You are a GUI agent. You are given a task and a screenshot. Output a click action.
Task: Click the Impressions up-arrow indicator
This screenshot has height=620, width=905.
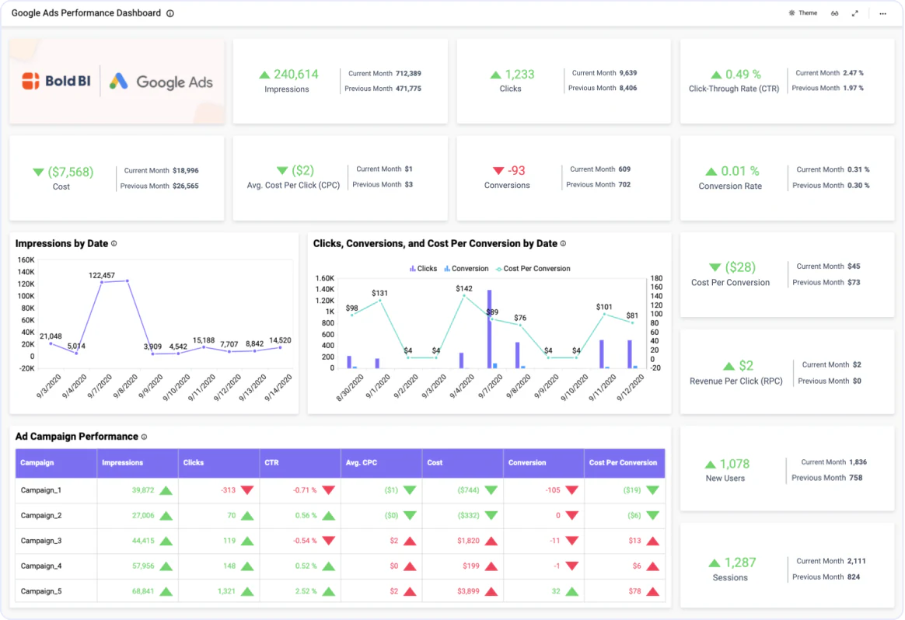[264, 75]
